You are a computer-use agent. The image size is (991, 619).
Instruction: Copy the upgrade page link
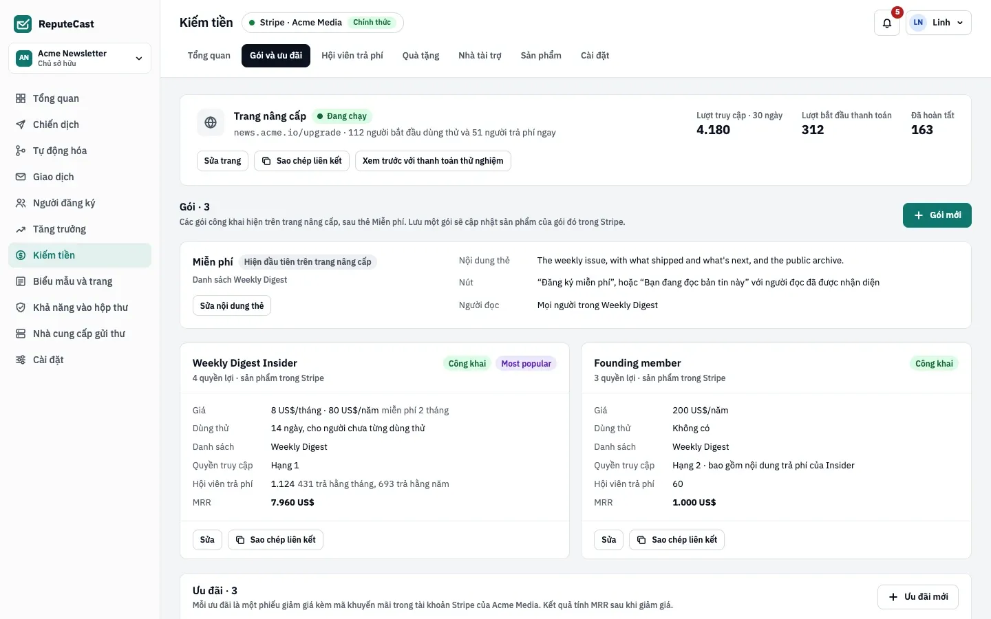tap(302, 161)
